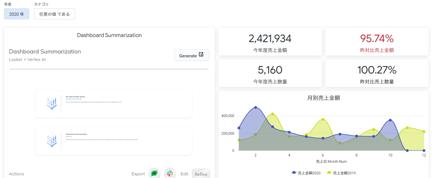The height and width of the screenshot is (178, 433).
Task: Click the blue legend marker for 売上金額2020
Action: coord(295,173)
